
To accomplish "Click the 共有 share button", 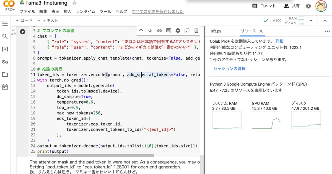I will coord(292,6).
